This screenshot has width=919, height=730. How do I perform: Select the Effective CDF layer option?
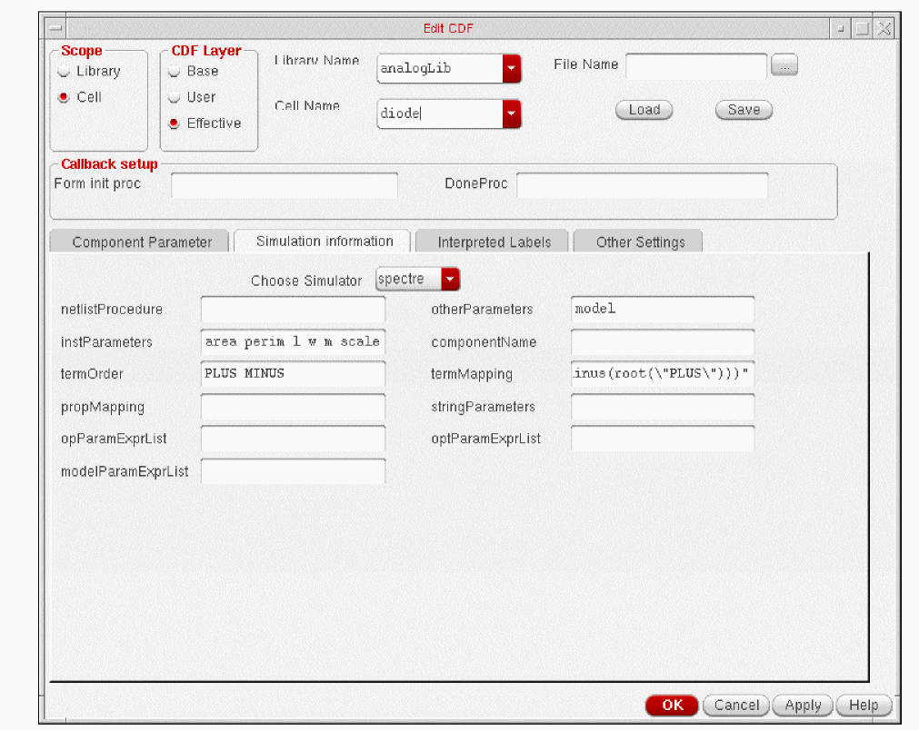(x=175, y=123)
